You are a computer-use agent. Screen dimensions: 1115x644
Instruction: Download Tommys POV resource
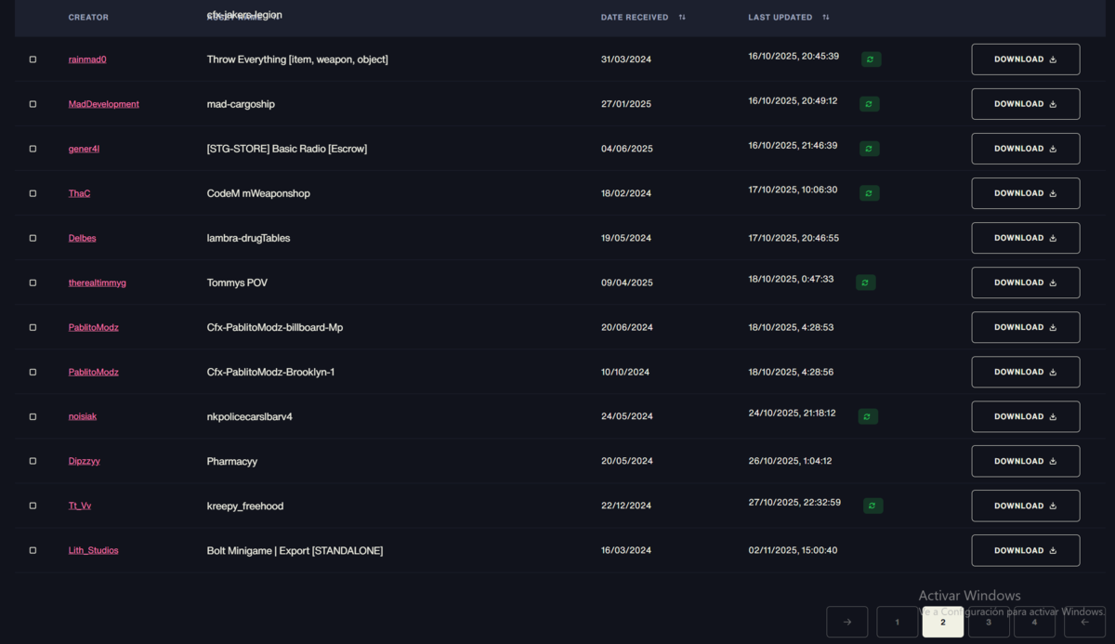pyautogui.click(x=1026, y=283)
